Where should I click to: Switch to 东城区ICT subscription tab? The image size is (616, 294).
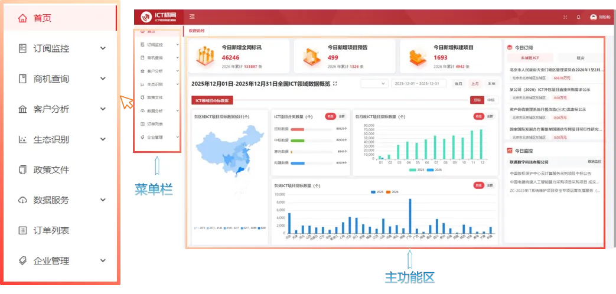point(530,58)
